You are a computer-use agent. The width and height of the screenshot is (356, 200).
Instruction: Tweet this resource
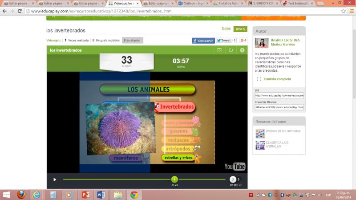[224, 41]
